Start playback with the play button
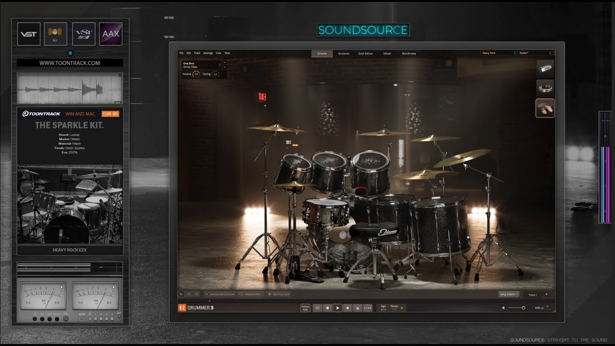Image resolution: width=615 pixels, height=346 pixels. pyautogui.click(x=337, y=308)
